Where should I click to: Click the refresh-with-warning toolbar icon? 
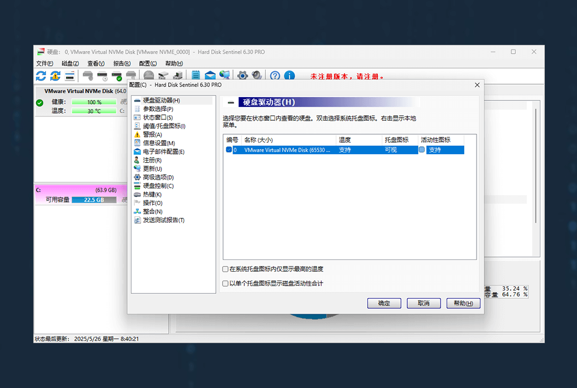tap(55, 76)
